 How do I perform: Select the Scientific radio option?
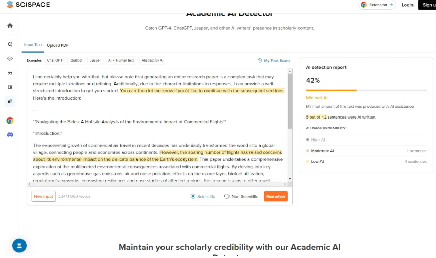(x=193, y=196)
